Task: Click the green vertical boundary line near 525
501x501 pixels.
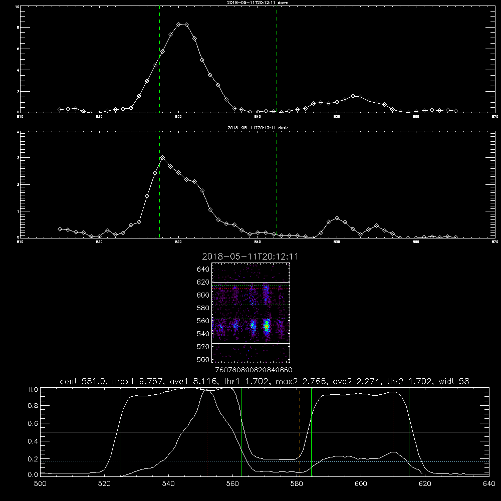Action: pyautogui.click(x=121, y=431)
